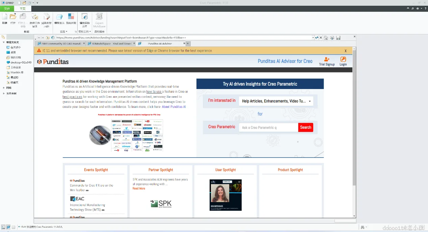Screen dimensions: 428x232
Task: Select Manikin 库 in the folder list
Action: tap(15, 72)
